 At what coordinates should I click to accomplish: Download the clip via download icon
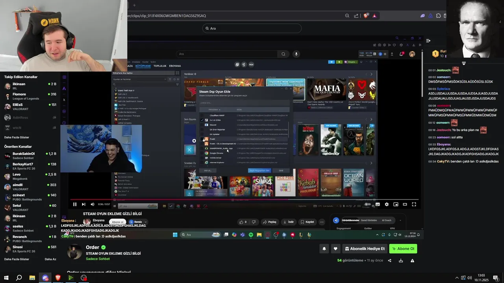(401, 261)
